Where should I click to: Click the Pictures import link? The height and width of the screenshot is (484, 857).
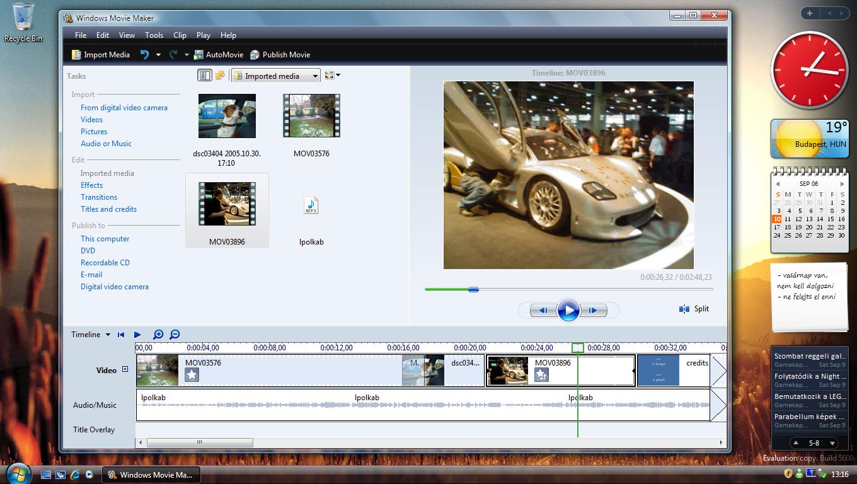point(94,132)
